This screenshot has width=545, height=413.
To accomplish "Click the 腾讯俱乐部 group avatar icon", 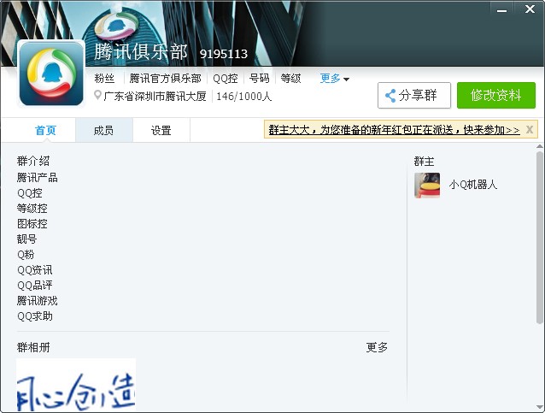I will 51,74.
